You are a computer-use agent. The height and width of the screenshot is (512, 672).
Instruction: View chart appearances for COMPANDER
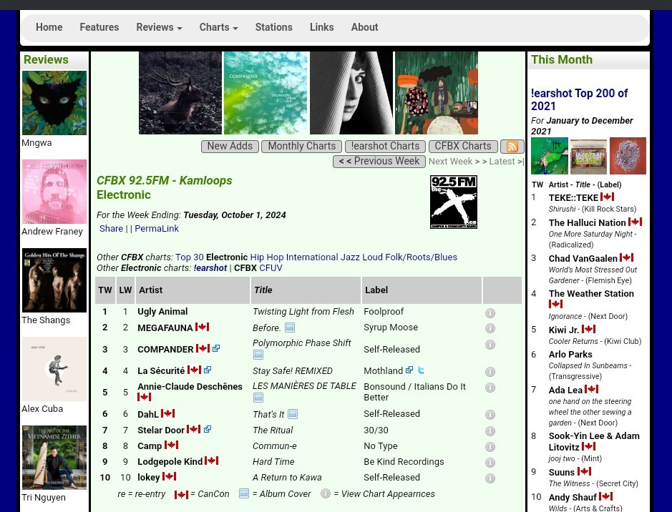click(x=490, y=345)
